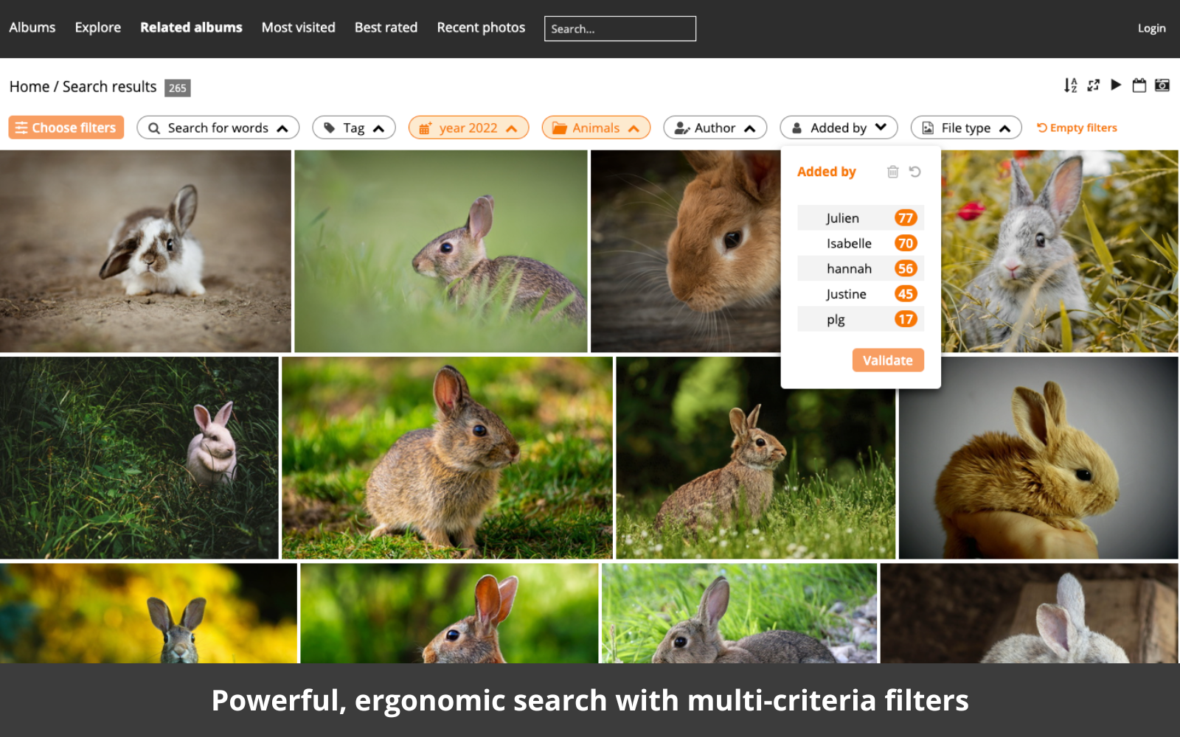Select the Justine filter showing 45 count
The image size is (1180, 737).
pyautogui.click(x=860, y=293)
